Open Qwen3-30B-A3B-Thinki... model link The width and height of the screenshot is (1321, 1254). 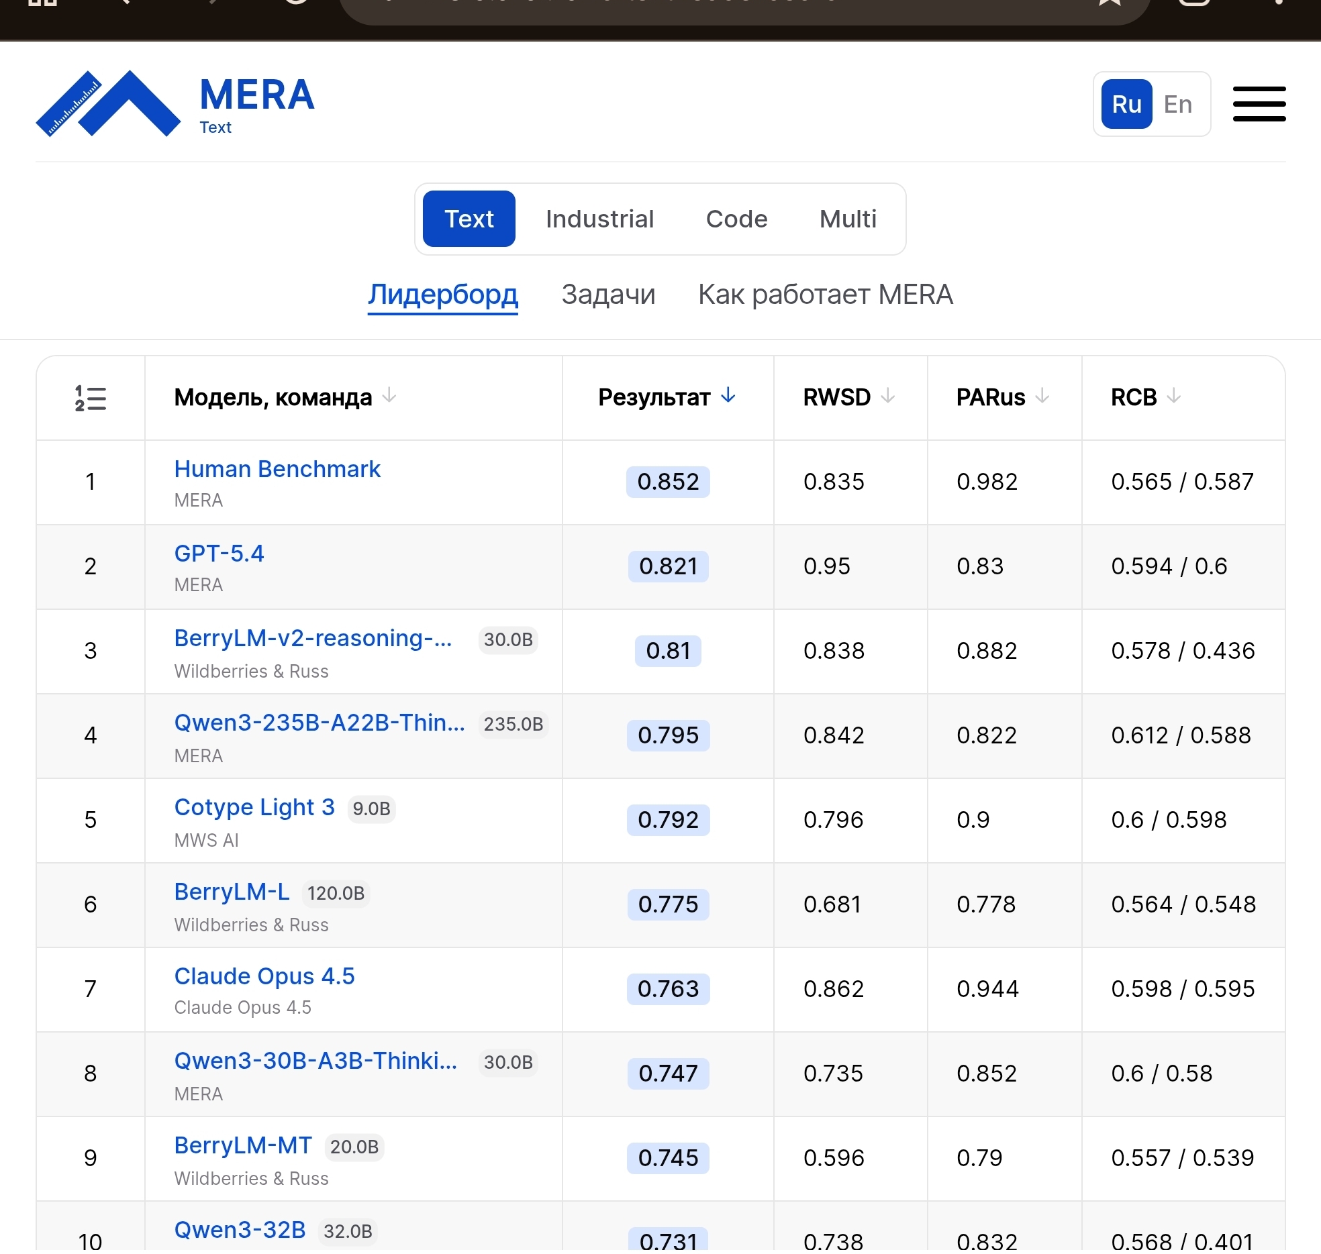315,1061
